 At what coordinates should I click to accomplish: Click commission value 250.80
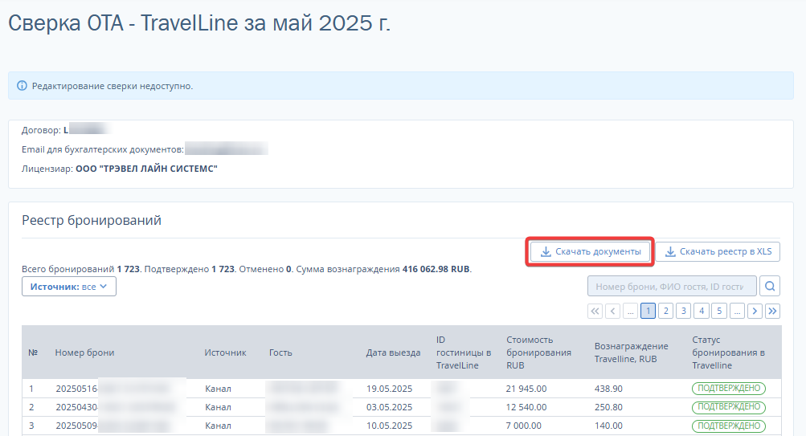[608, 407]
